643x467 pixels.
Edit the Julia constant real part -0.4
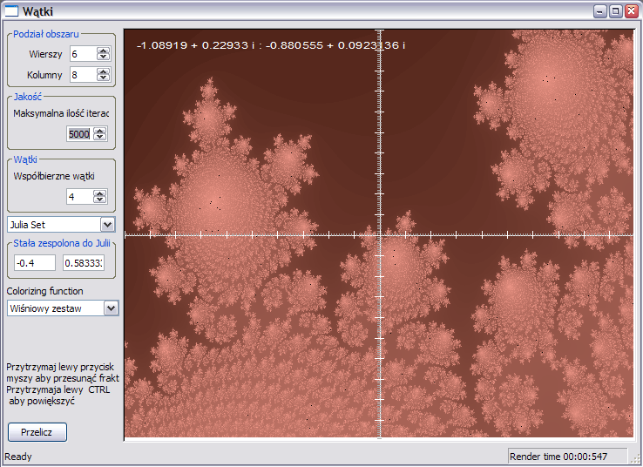point(34,263)
